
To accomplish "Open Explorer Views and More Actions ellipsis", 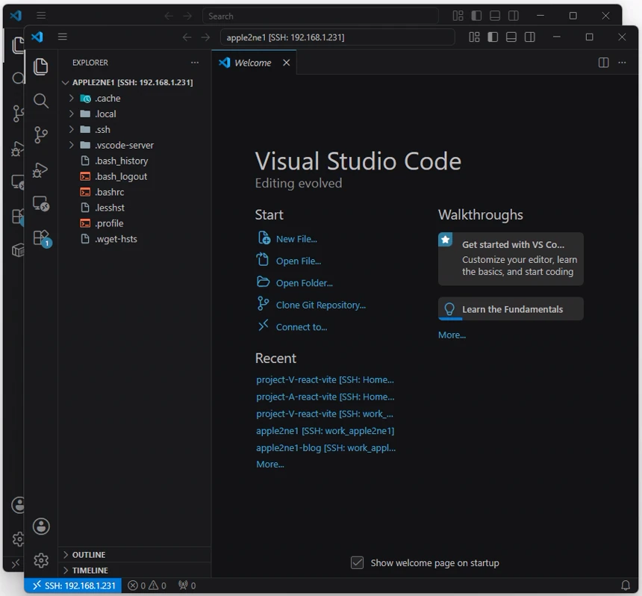I will [x=195, y=63].
